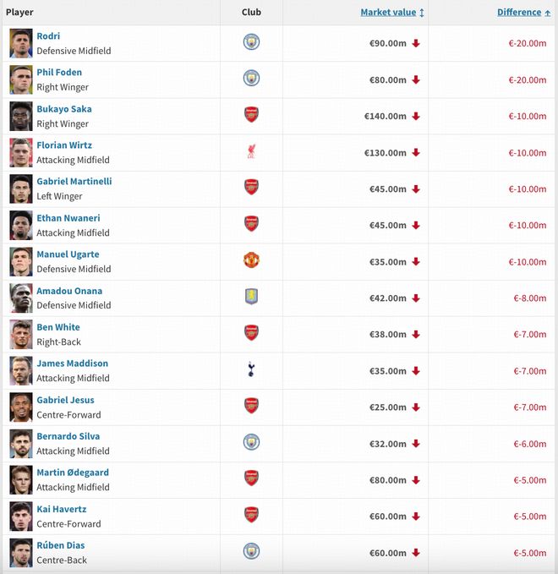Click the Player column header
The image size is (558, 574).
pos(19,13)
